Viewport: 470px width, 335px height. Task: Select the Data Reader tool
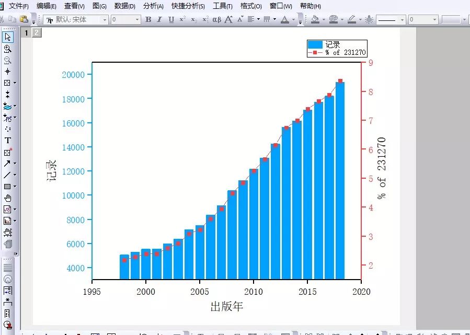click(7, 83)
